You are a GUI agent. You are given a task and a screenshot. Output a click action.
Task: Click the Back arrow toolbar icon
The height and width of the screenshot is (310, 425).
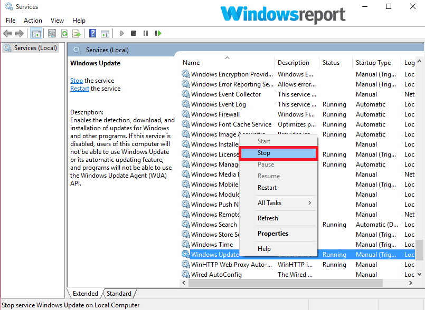point(7,33)
